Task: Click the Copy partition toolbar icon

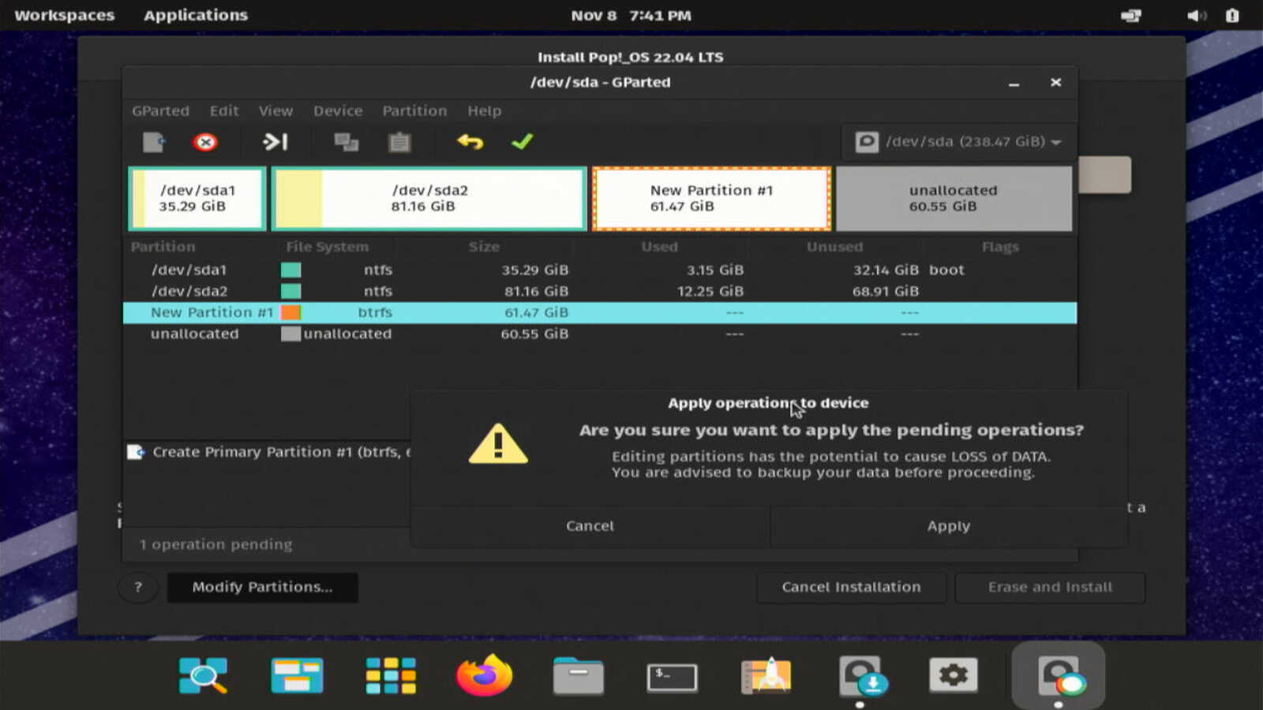Action: tap(346, 142)
